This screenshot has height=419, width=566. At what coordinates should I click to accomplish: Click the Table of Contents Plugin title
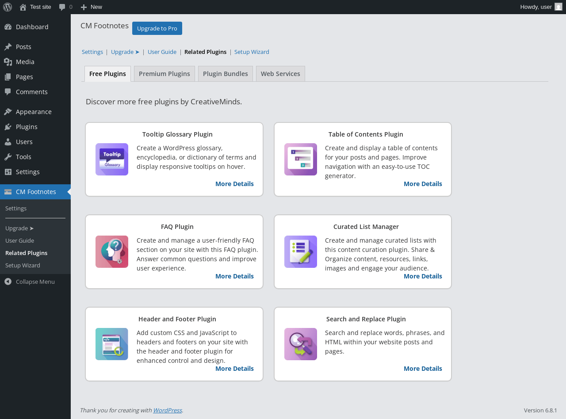(366, 134)
